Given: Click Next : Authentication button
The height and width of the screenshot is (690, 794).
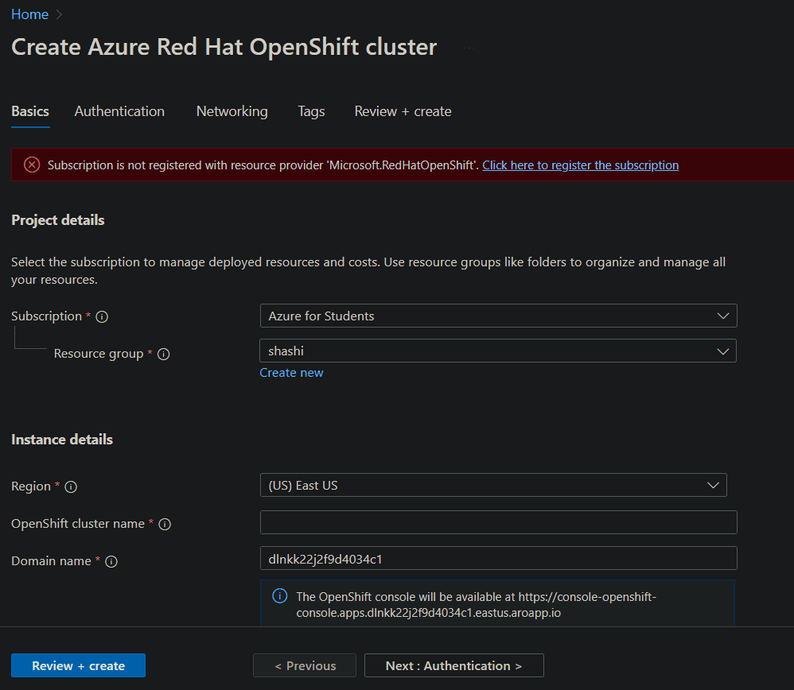Looking at the screenshot, I should [x=453, y=665].
